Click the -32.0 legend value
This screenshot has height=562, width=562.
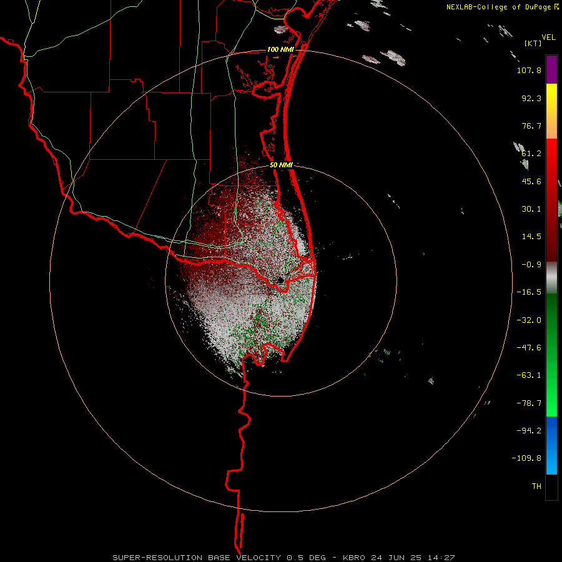point(529,320)
